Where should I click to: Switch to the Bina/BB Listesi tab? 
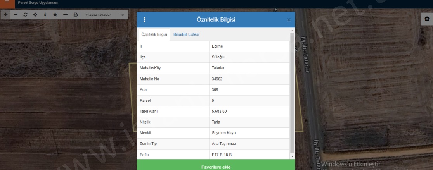186,34
